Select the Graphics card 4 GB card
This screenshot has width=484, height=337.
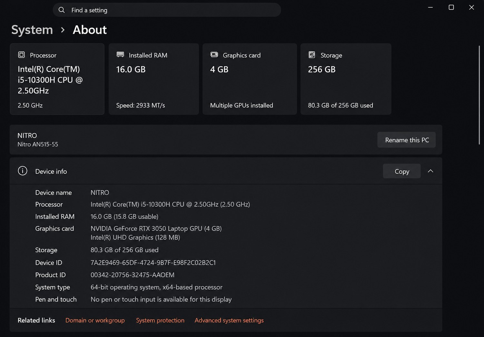point(250,79)
